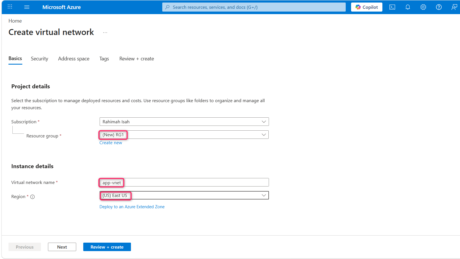Click the Next button

point(62,247)
